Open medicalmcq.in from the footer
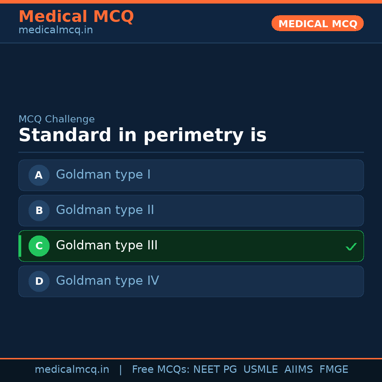This screenshot has height=382, width=382. [72, 369]
